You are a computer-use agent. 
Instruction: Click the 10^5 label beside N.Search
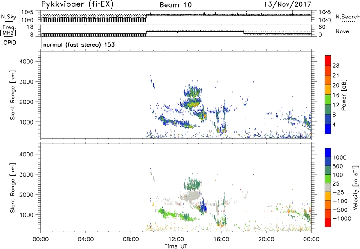325,13
